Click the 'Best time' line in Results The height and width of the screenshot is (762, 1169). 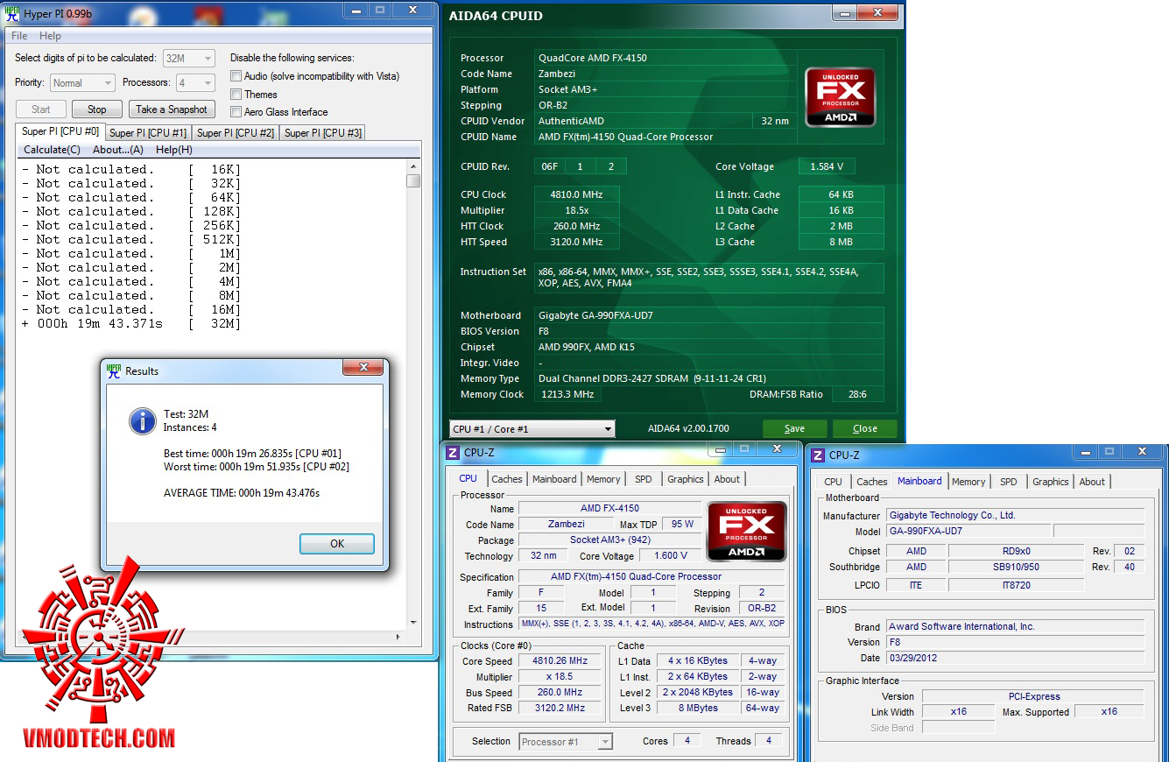click(x=252, y=454)
